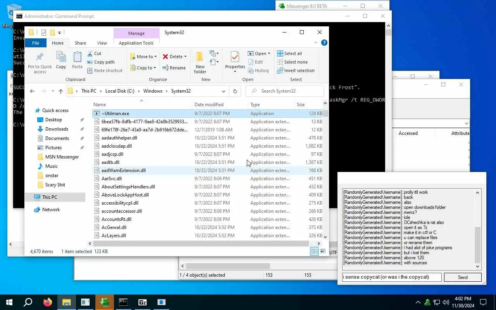496x310 pixels.
Task: Open notification center icon
Action: (x=483, y=302)
